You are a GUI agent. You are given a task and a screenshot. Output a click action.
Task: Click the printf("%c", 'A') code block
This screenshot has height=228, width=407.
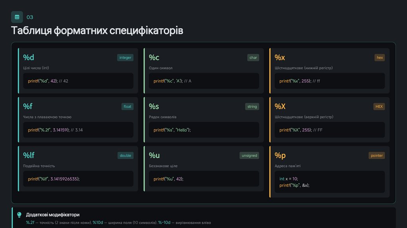point(203,81)
